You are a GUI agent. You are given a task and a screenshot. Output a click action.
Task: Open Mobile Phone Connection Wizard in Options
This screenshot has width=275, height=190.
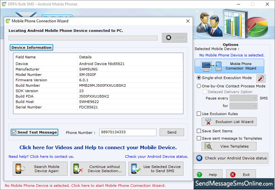[x=229, y=66]
